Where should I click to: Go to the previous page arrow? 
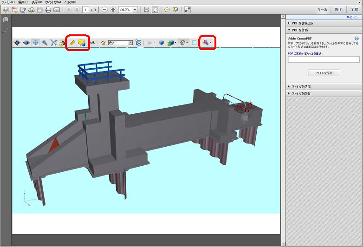[x=69, y=10]
